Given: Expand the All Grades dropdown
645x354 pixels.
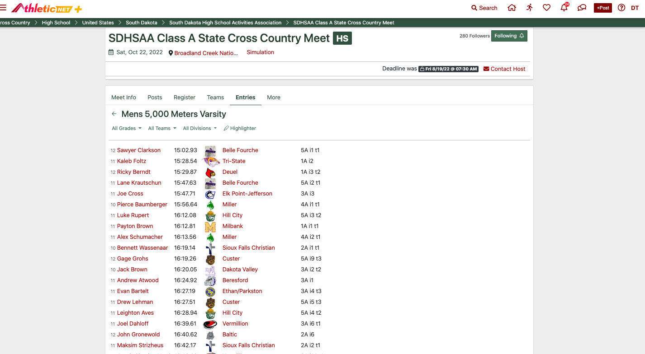Looking at the screenshot, I should point(127,128).
